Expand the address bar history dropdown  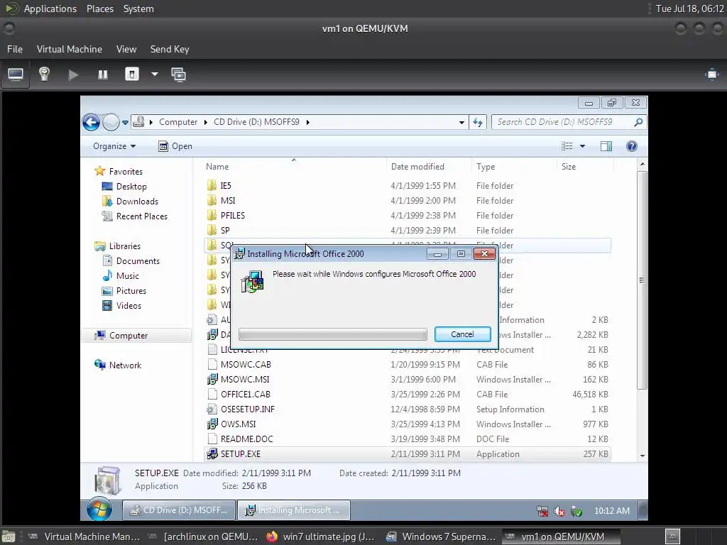coord(461,122)
